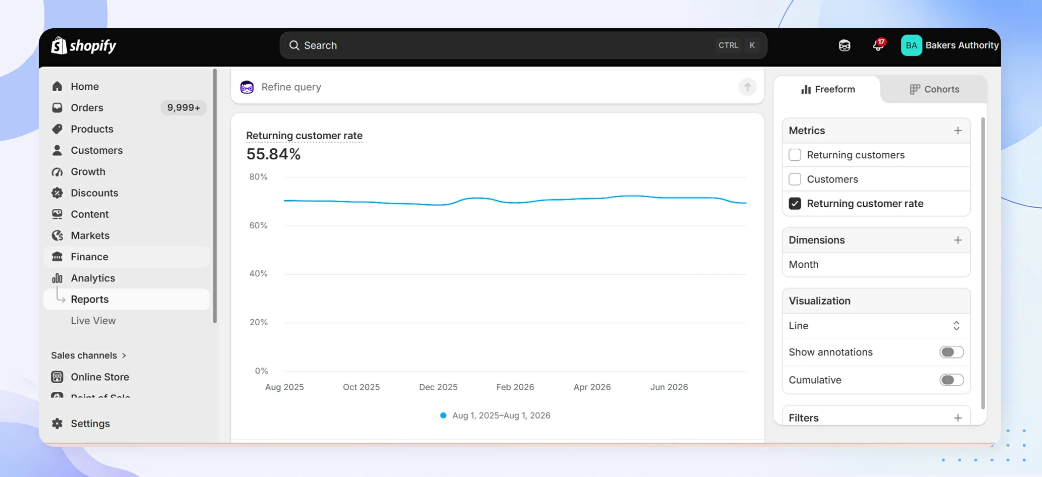1042x477 pixels.
Task: Click the Markets globe icon
Action: pos(57,235)
